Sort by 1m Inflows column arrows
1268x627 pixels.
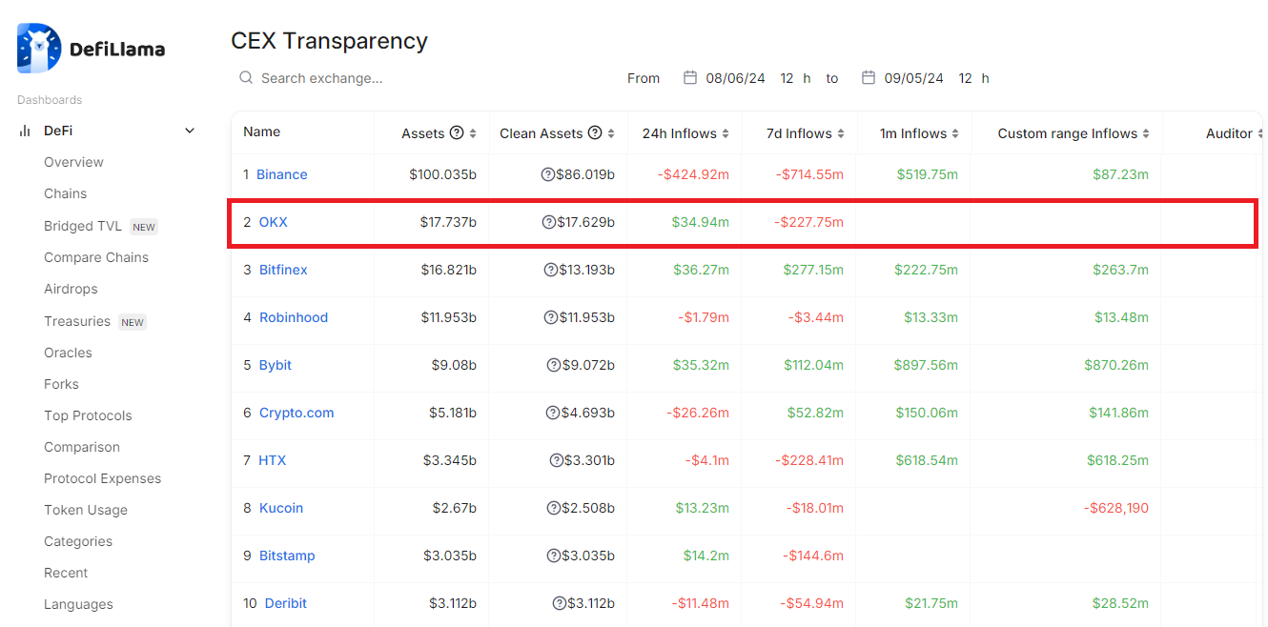tap(955, 133)
